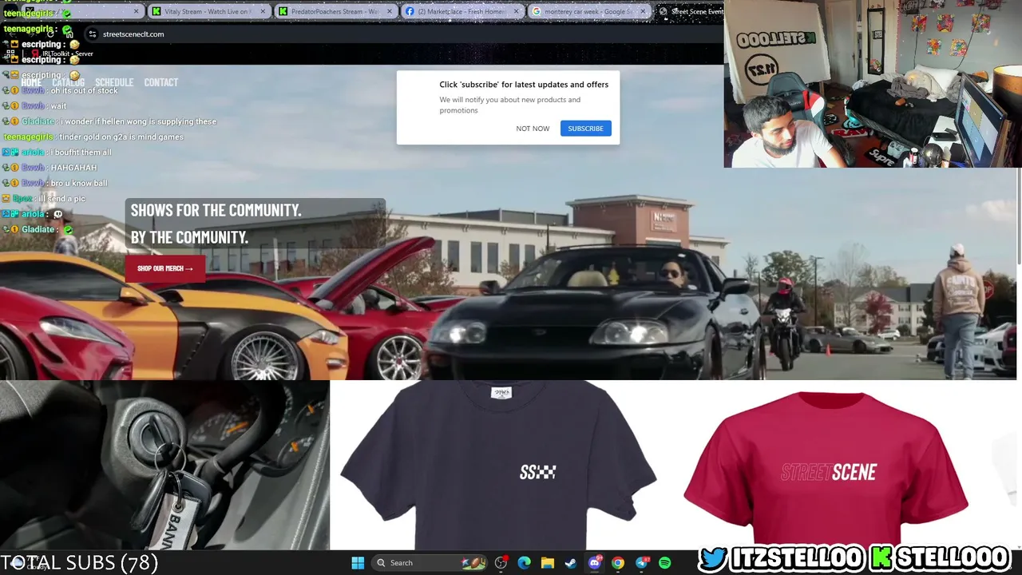Image resolution: width=1022 pixels, height=575 pixels.
Task: Close the PredatorPoachers Stream tab
Action: (x=390, y=11)
